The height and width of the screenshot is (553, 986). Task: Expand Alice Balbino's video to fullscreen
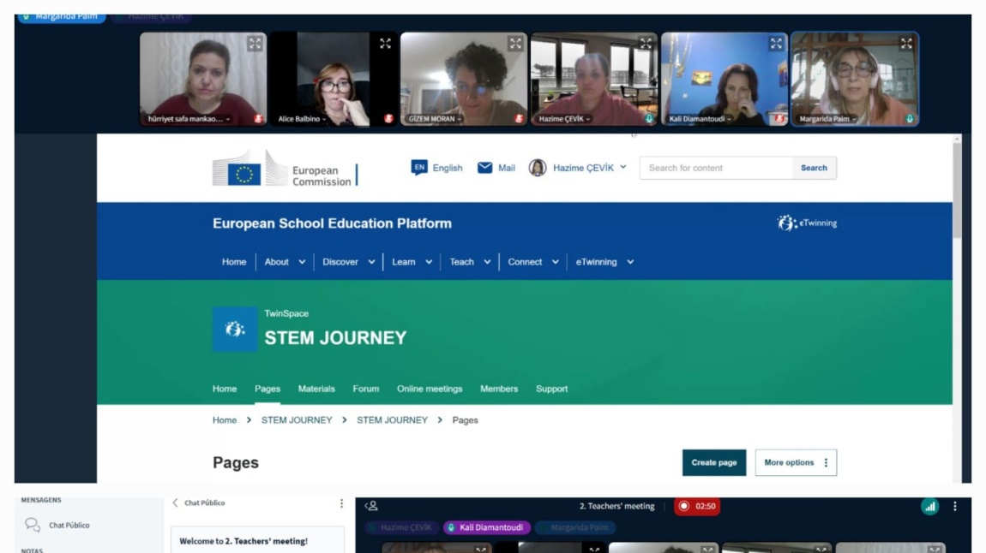click(x=385, y=44)
